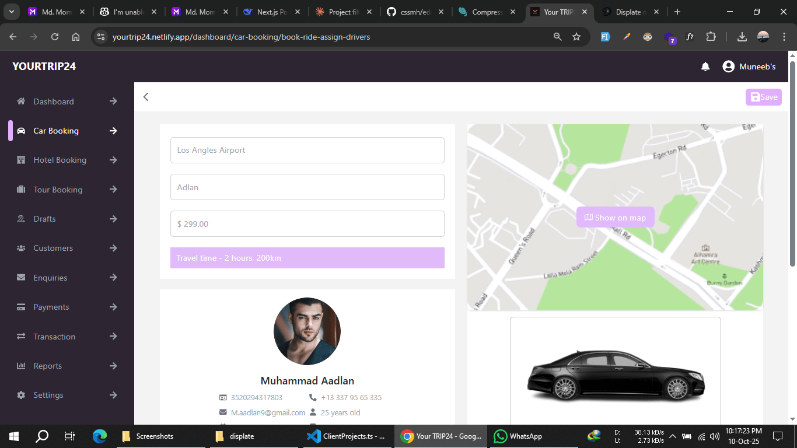Open the cssmh GitHub browser tab
797x448 pixels.
(x=415, y=11)
